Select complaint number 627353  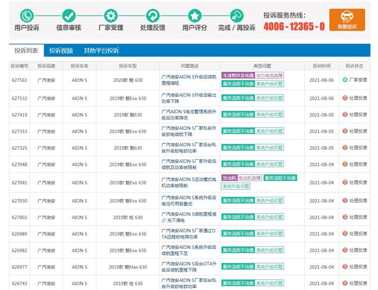19,132
